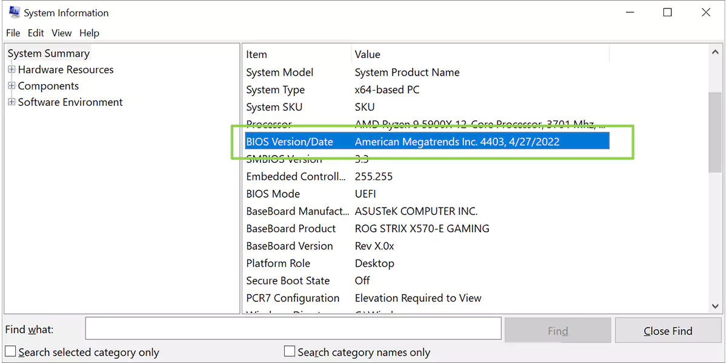727x363 pixels.
Task: Select the BIOS Mode row
Action: 427,194
